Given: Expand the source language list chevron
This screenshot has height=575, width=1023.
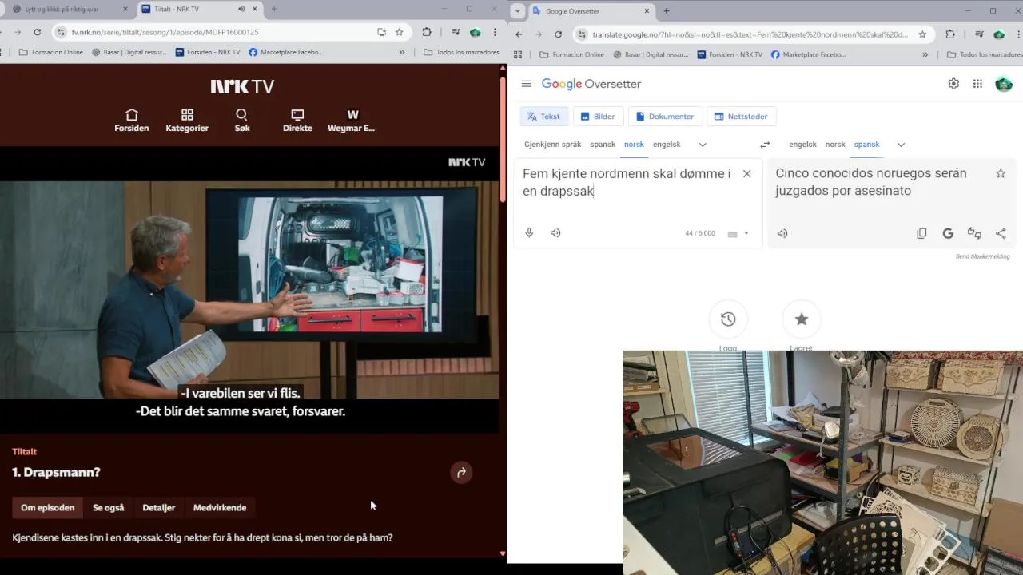Looking at the screenshot, I should (703, 145).
